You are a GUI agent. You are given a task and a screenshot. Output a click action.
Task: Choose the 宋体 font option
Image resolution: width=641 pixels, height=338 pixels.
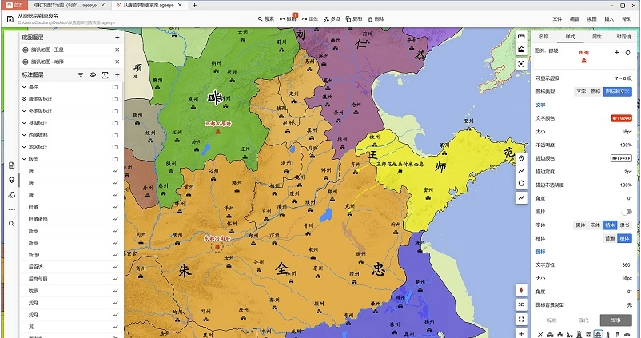point(595,225)
